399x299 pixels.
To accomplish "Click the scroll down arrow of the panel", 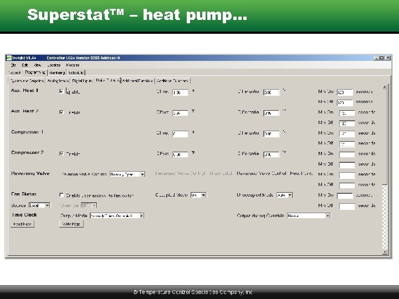I will click(385, 252).
